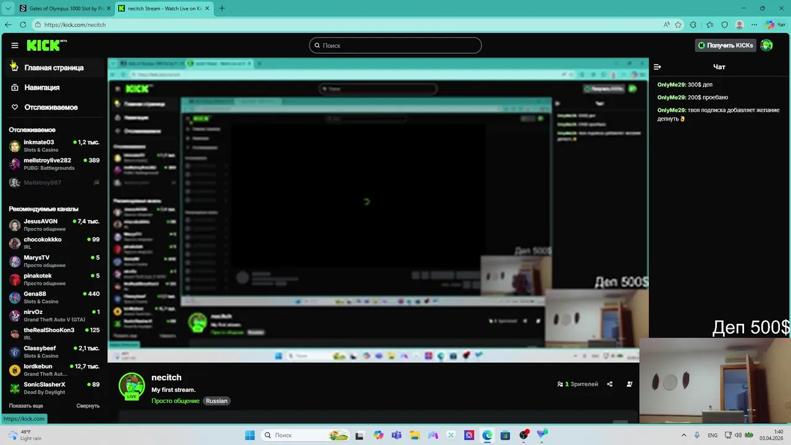Open the Просто общение category link
Screen dimensions: 791x445
click(176, 401)
